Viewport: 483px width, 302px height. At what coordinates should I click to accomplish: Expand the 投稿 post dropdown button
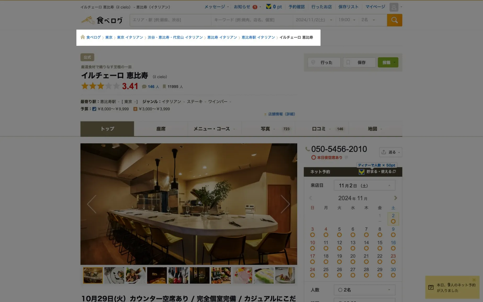coord(388,63)
